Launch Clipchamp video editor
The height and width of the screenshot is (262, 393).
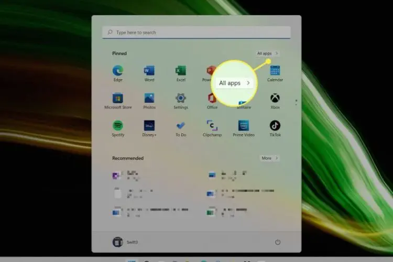click(212, 128)
